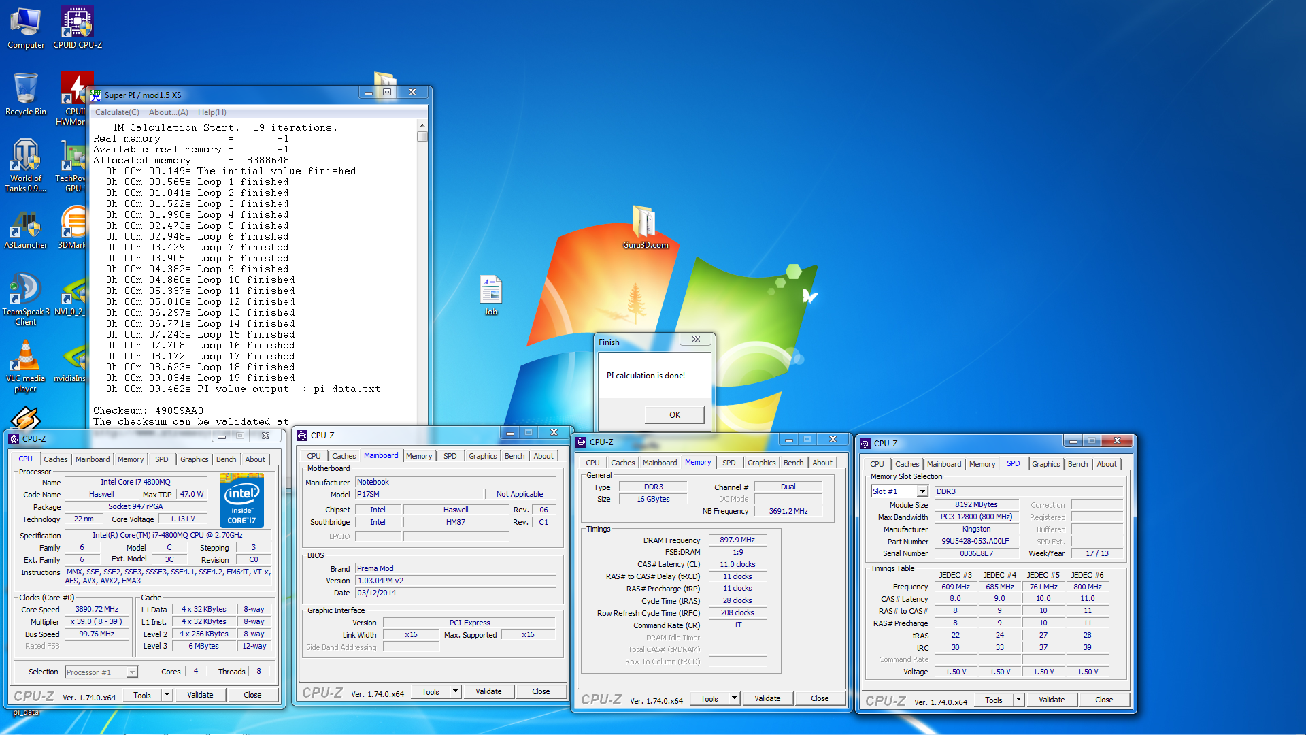Close the Finish dialog with X button
This screenshot has height=735, width=1306.
[x=696, y=339]
